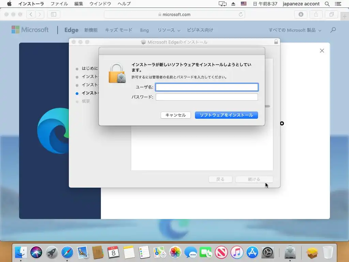Open the japaneze accont user menu
Screen dimensions: 349x262
pos(301,4)
